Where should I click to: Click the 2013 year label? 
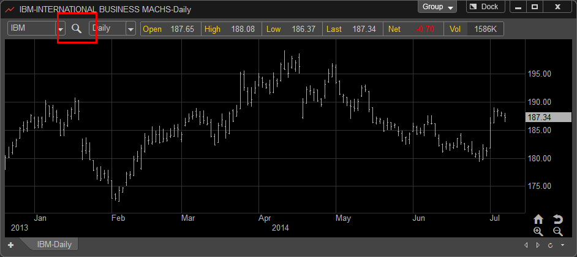(20, 228)
